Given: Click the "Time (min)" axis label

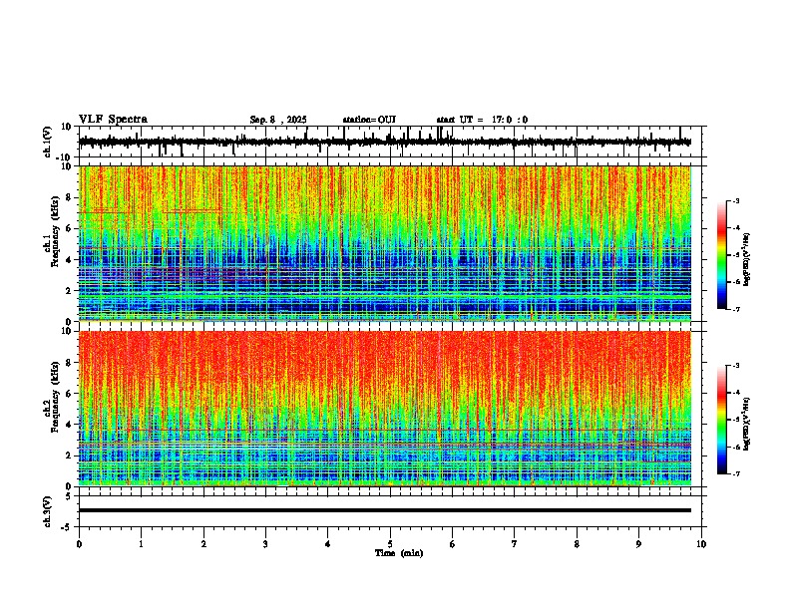Looking at the screenshot, I should tap(399, 553).
